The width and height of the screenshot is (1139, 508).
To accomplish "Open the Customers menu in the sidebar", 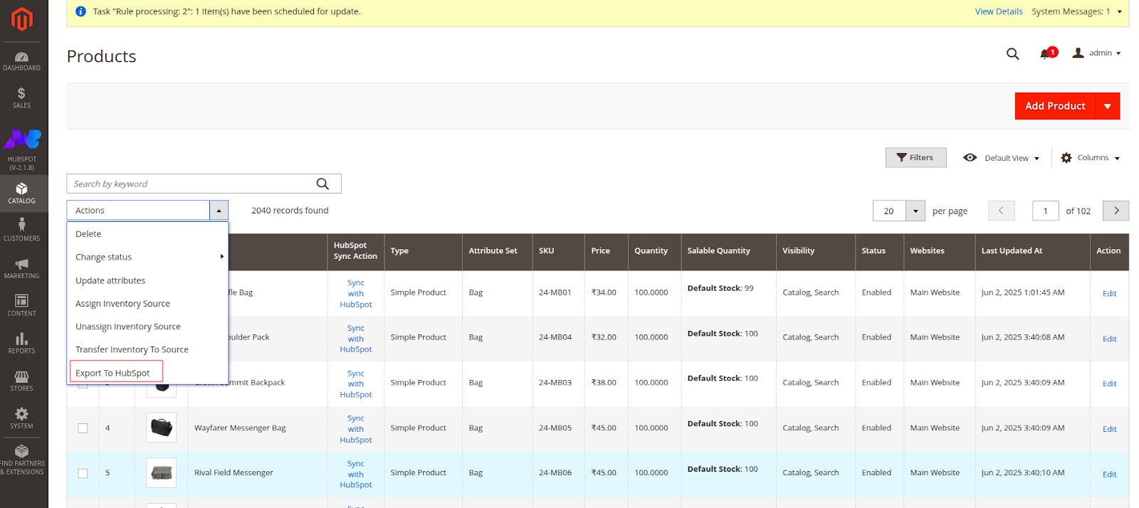I will (21, 231).
